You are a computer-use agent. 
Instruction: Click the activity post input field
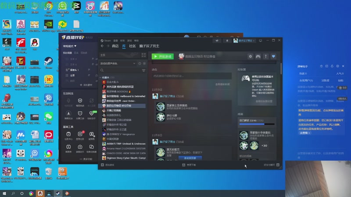(x=192, y=76)
